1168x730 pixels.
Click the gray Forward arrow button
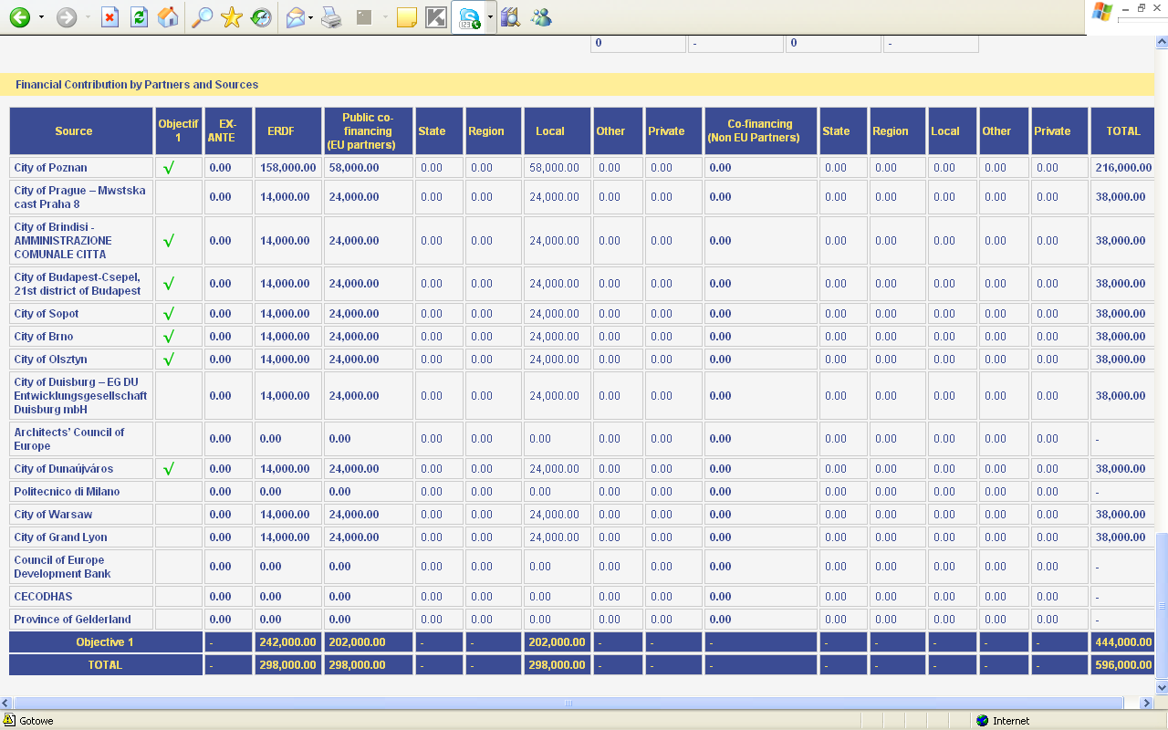tap(67, 17)
